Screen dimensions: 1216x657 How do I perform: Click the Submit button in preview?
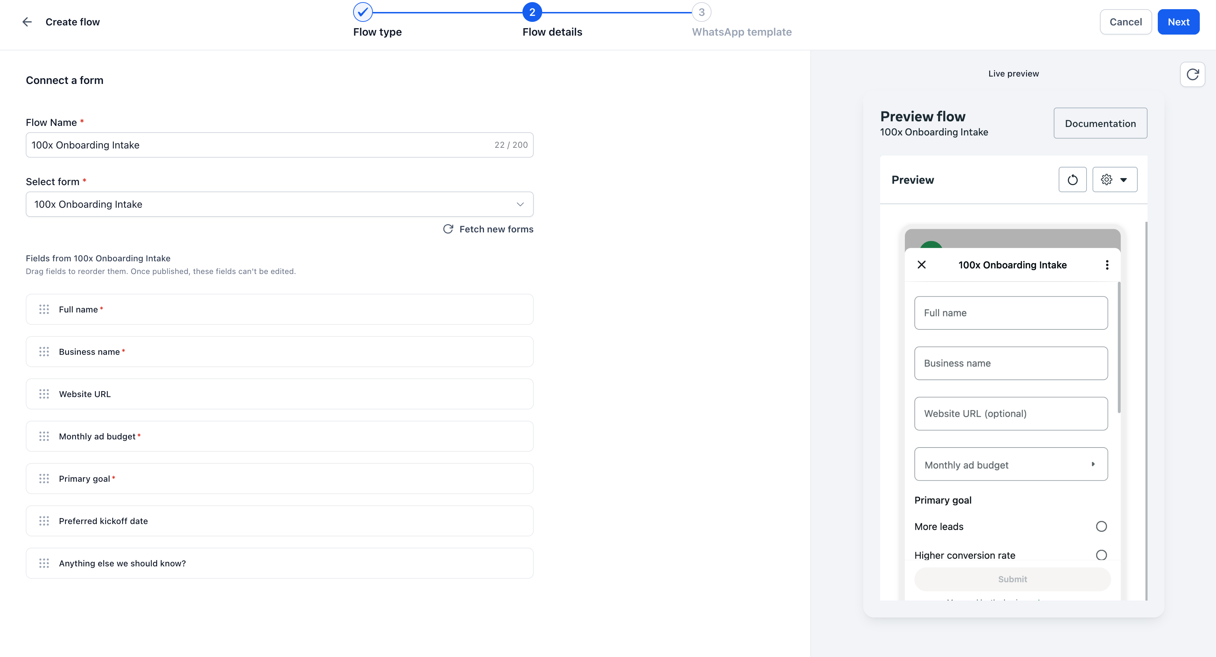(1012, 579)
